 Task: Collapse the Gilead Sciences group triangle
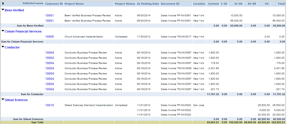pyautogui.click(x=3, y=100)
